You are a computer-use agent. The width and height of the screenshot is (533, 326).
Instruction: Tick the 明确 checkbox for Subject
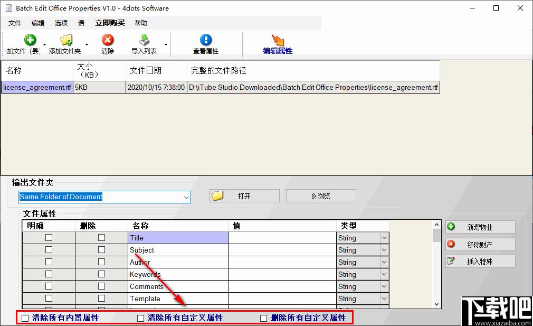coord(49,250)
